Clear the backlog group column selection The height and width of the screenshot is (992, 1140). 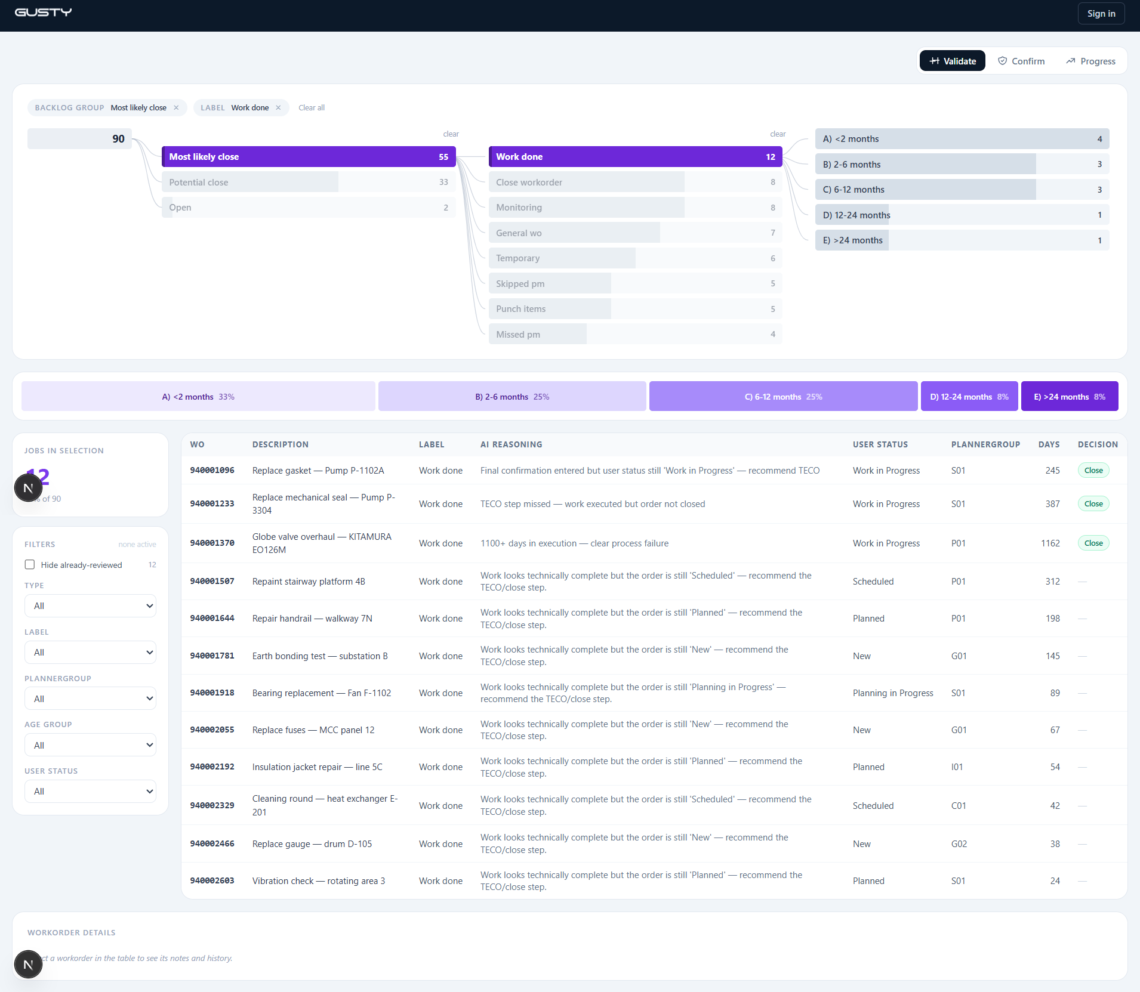[x=451, y=134]
